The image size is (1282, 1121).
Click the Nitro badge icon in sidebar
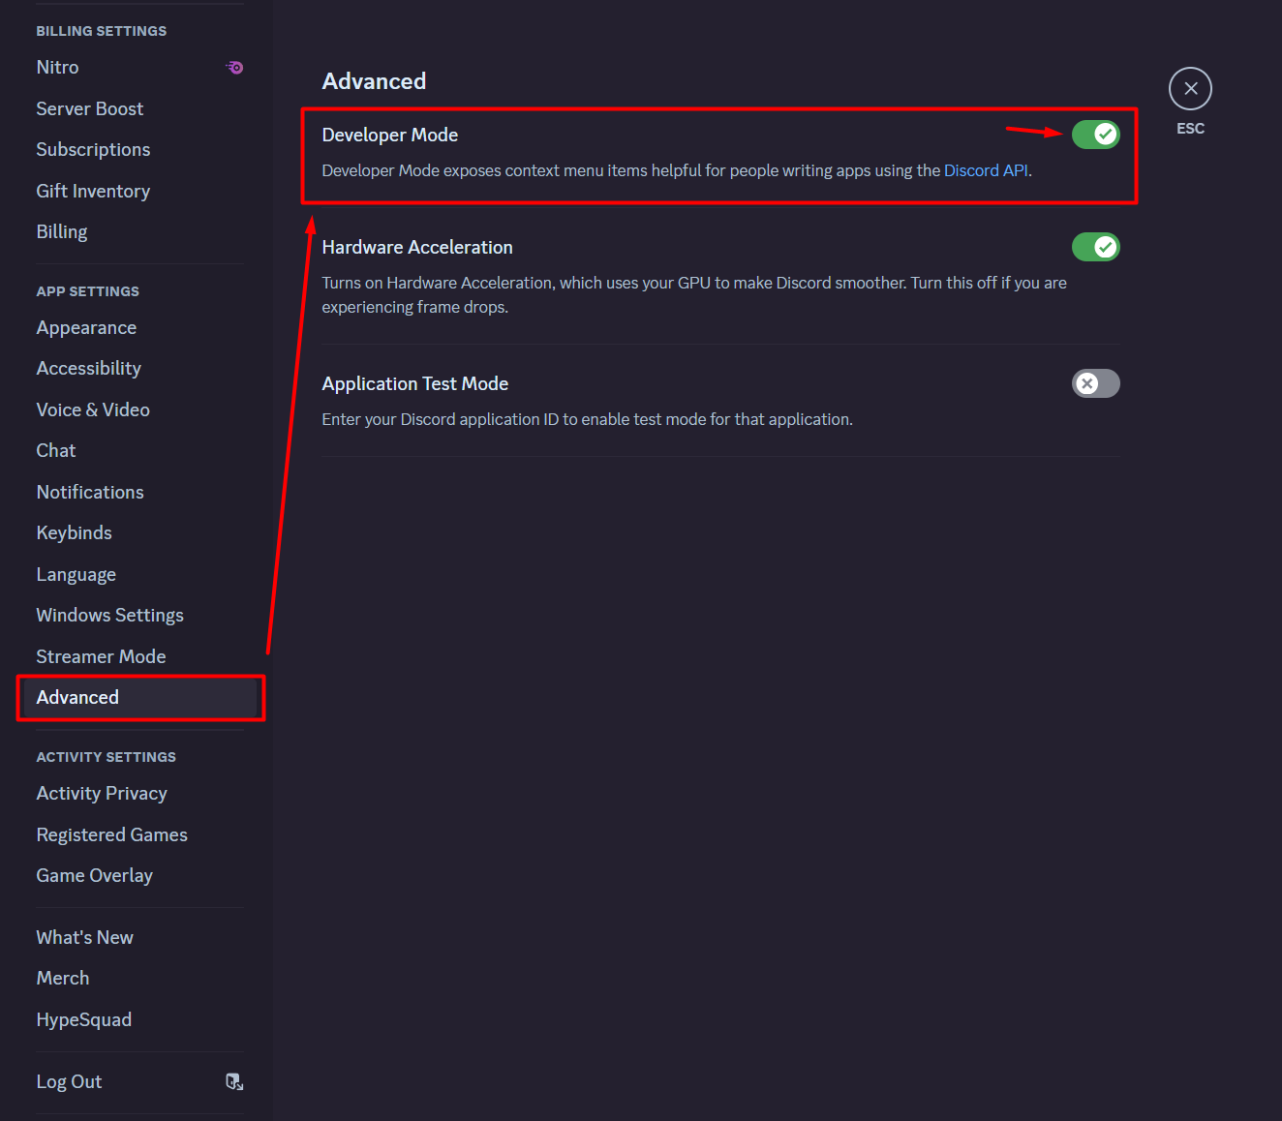[235, 68]
